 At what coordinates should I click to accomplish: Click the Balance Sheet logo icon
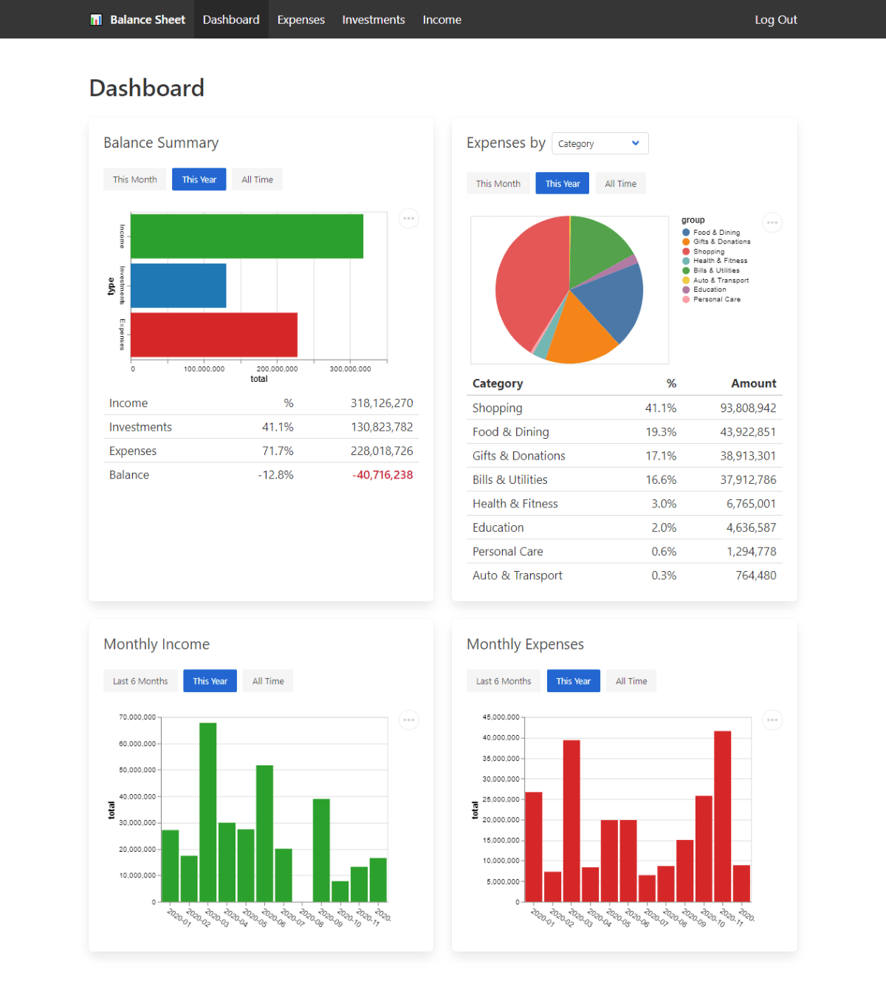pos(96,20)
